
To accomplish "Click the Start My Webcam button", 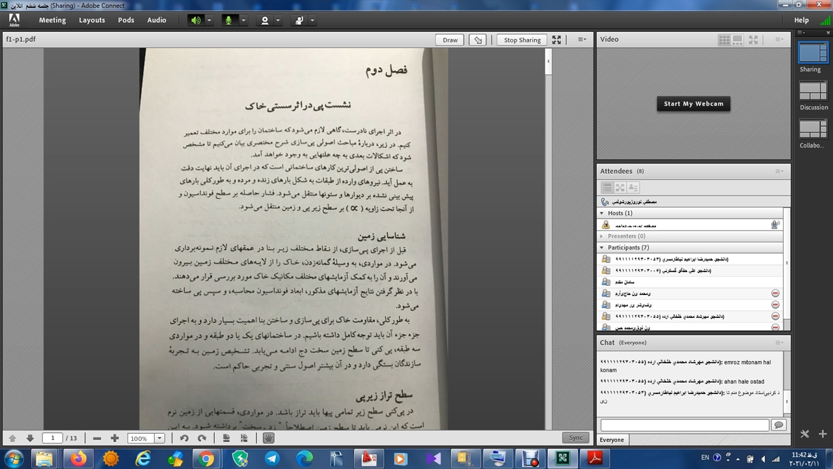I will click(693, 104).
